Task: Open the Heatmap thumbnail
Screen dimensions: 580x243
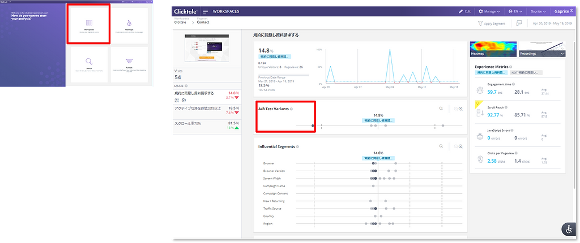Action: click(493, 49)
